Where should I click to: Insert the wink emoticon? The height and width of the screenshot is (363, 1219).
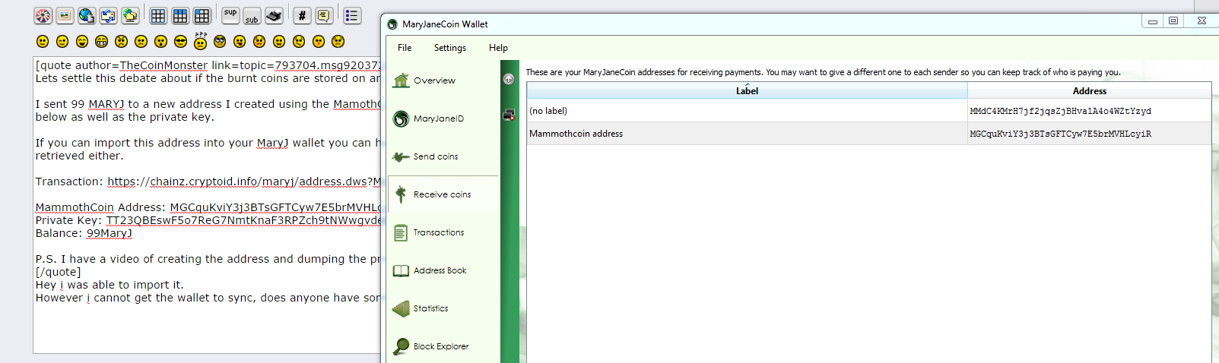click(62, 41)
